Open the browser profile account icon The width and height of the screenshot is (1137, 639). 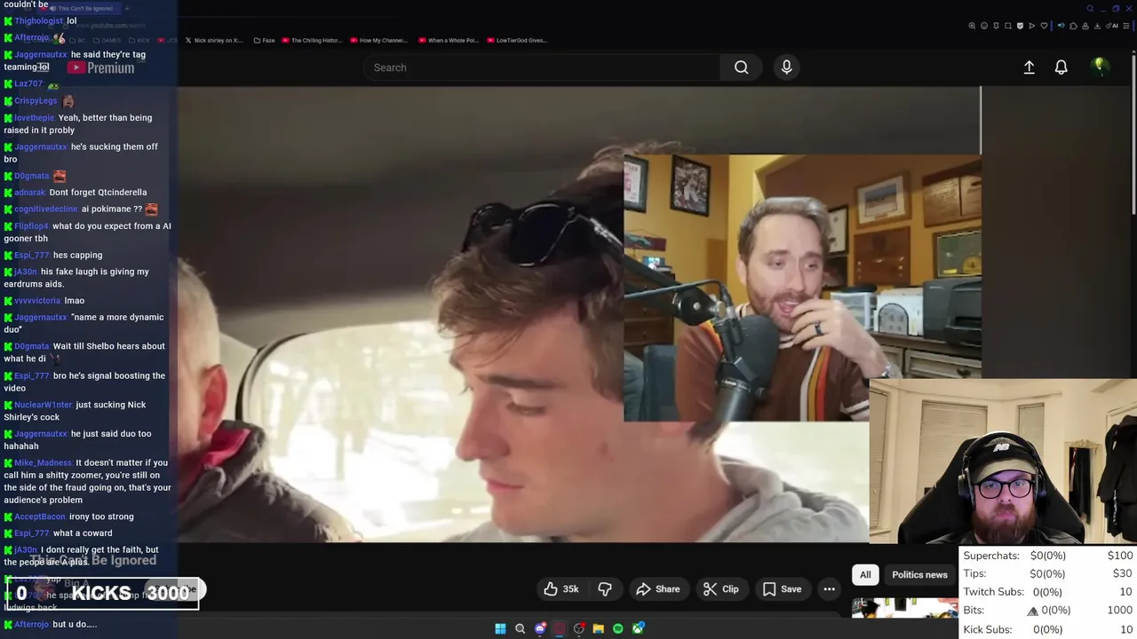[x=1085, y=26]
